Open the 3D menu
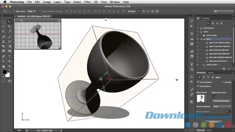 pos(96,2)
